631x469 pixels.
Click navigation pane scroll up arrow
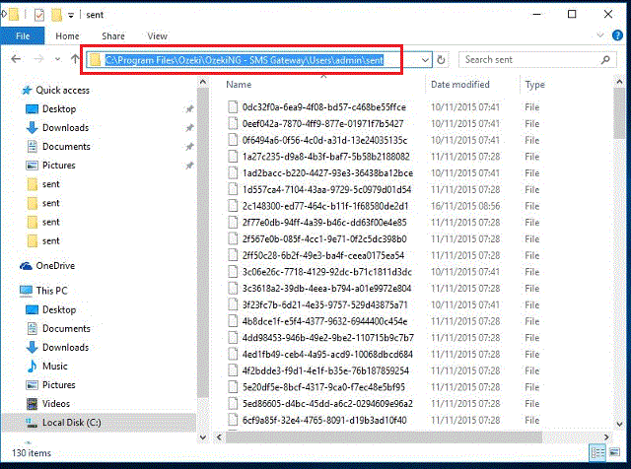(x=203, y=83)
